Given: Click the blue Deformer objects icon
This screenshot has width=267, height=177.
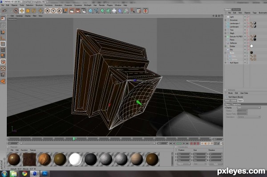Looking at the screenshot, I should click(120, 11).
